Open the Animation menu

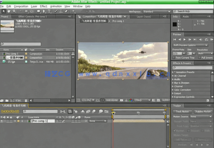(56, 6)
